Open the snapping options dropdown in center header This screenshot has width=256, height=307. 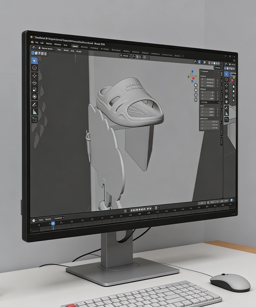(x=140, y=57)
